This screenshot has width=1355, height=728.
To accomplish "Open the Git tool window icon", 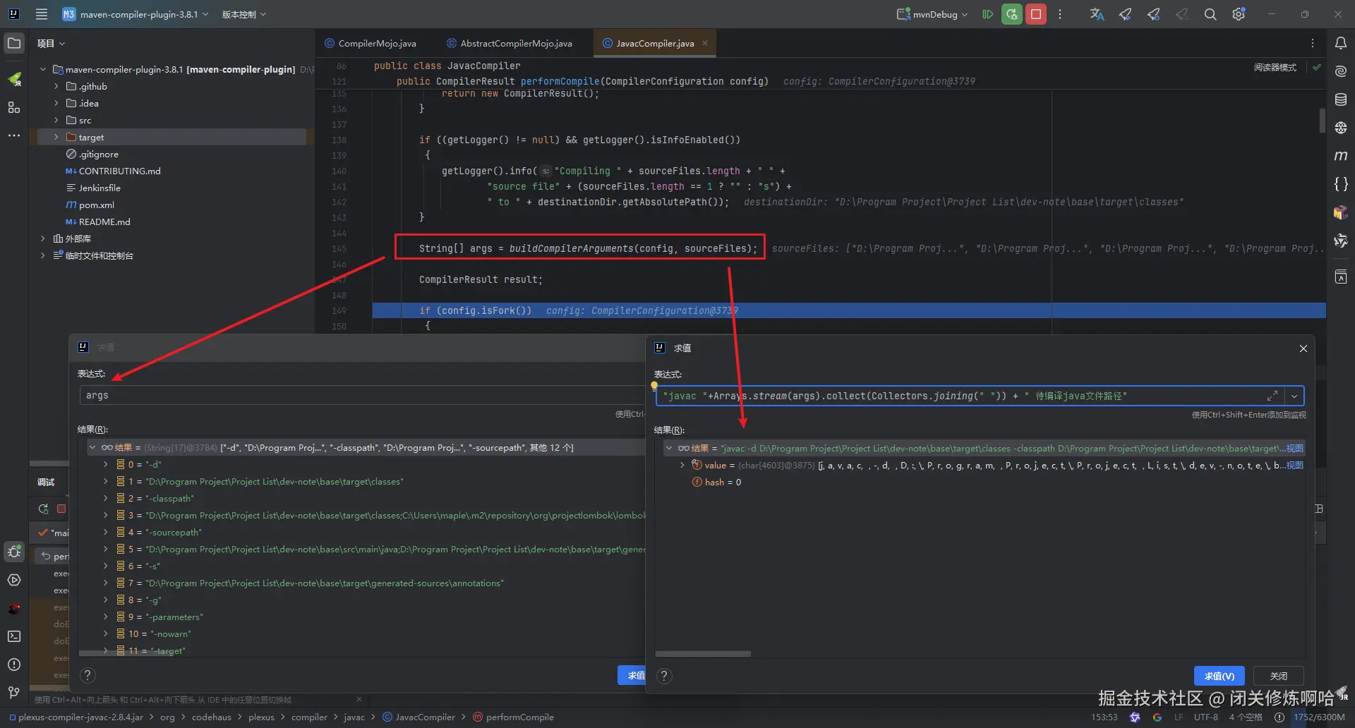I will point(14,693).
